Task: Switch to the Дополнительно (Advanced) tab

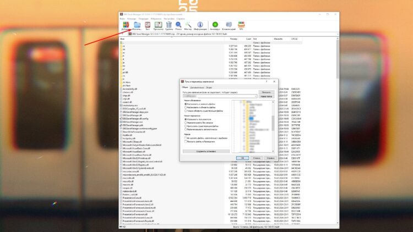Action: [198, 87]
